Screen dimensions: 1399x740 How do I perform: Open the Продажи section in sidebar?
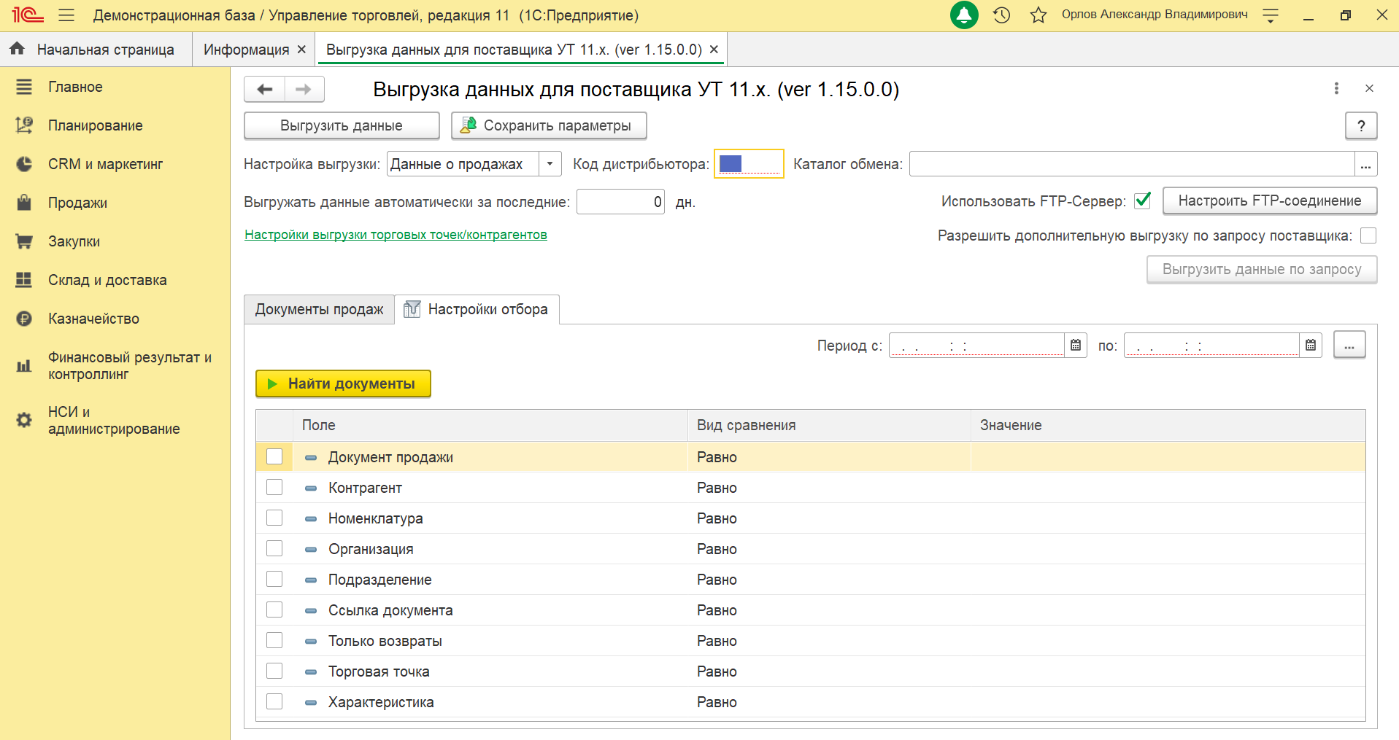[x=77, y=203]
